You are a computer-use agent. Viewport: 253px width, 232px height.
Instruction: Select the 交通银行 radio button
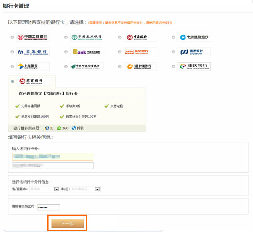(x=12, y=52)
